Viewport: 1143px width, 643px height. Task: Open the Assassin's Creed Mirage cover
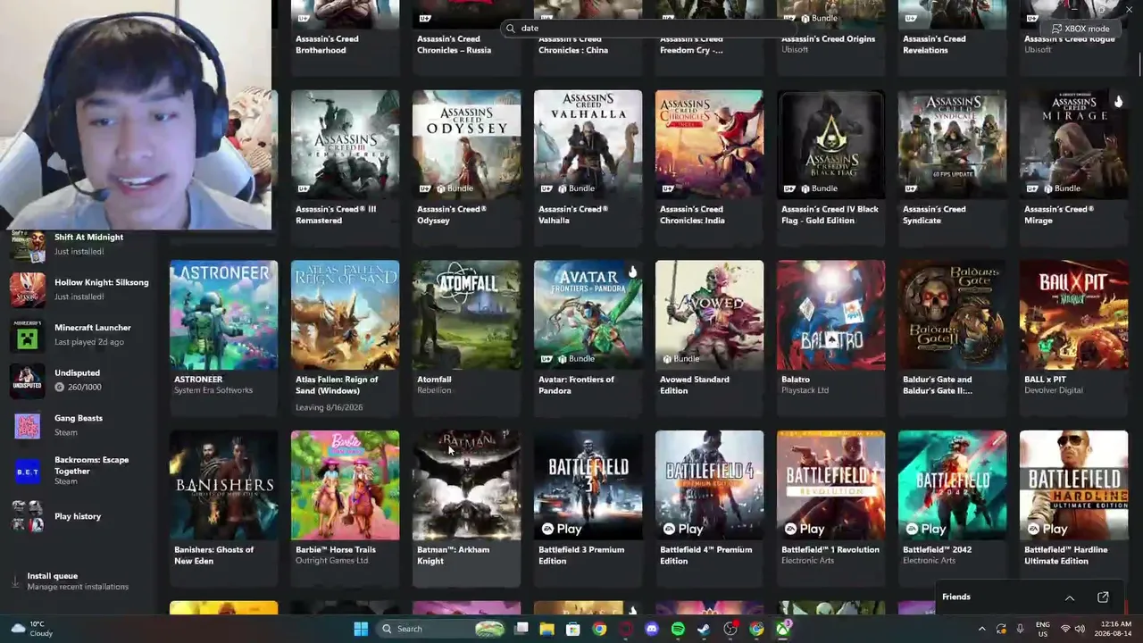pyautogui.click(x=1073, y=144)
